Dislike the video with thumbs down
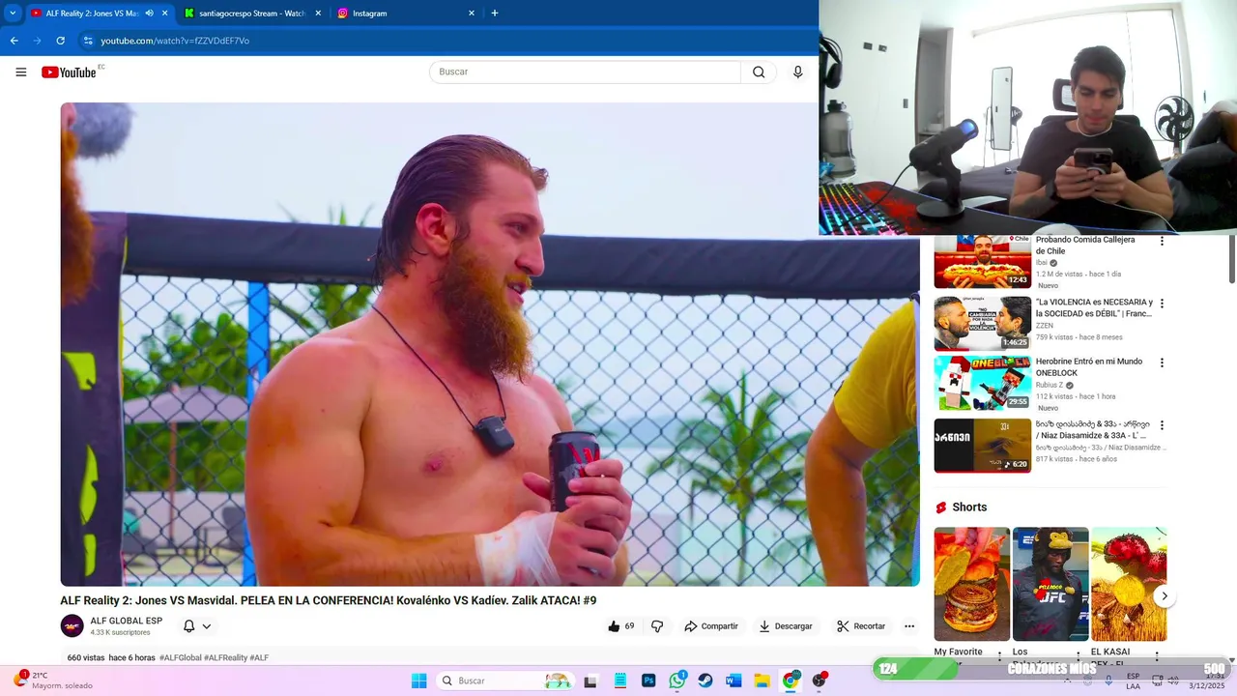 click(657, 626)
